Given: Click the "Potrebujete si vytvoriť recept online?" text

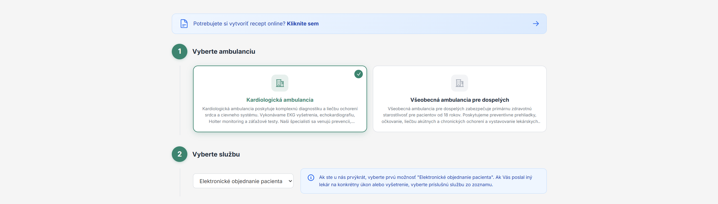Looking at the screenshot, I should click(x=239, y=24).
